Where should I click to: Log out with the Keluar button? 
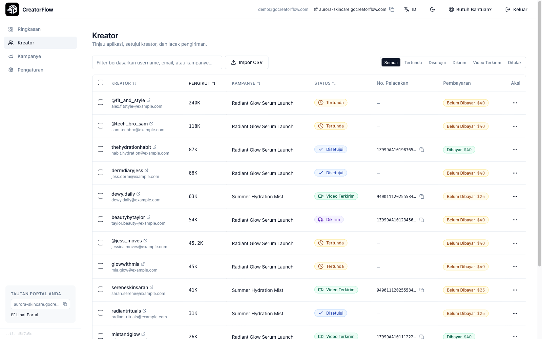point(516,9)
